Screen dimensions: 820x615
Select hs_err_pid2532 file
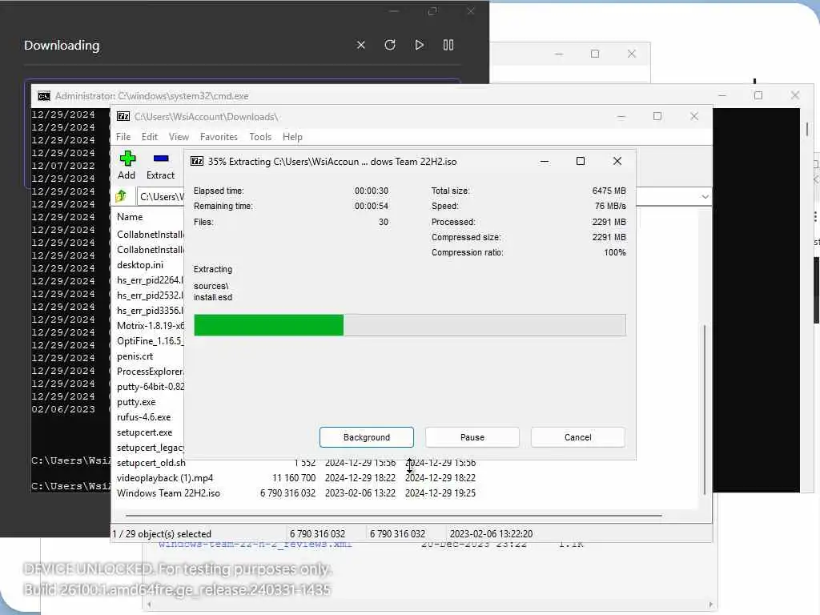150,295
